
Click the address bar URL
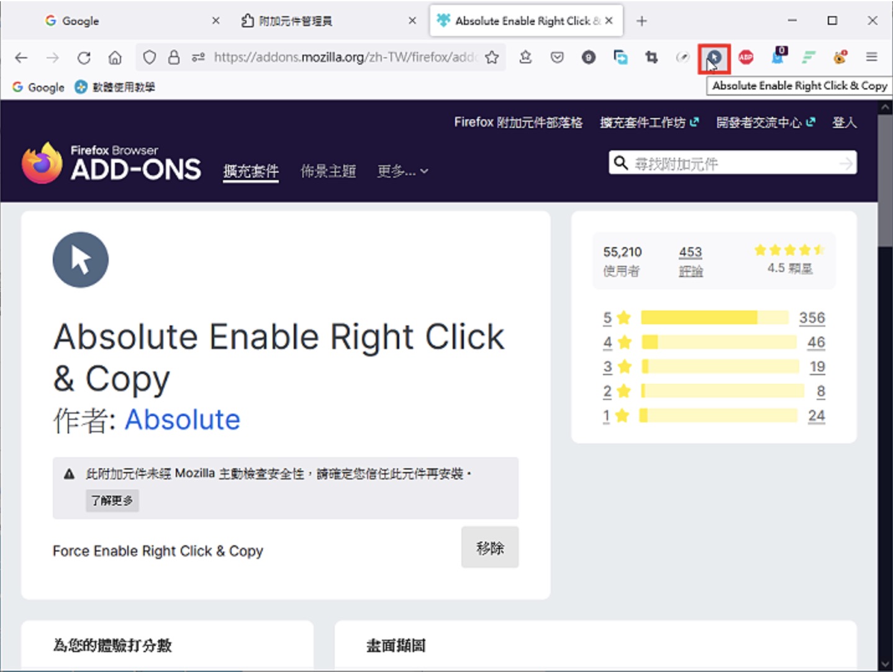(345, 58)
